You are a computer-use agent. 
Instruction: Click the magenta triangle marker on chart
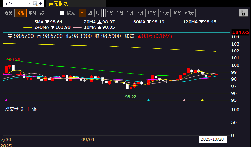point(5,100)
